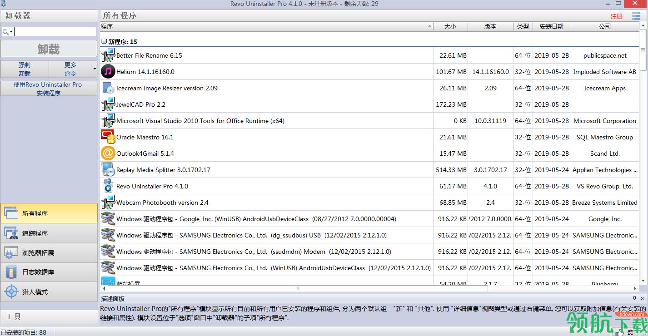
Task: Click the Helium music note icon
Action: click(108, 72)
